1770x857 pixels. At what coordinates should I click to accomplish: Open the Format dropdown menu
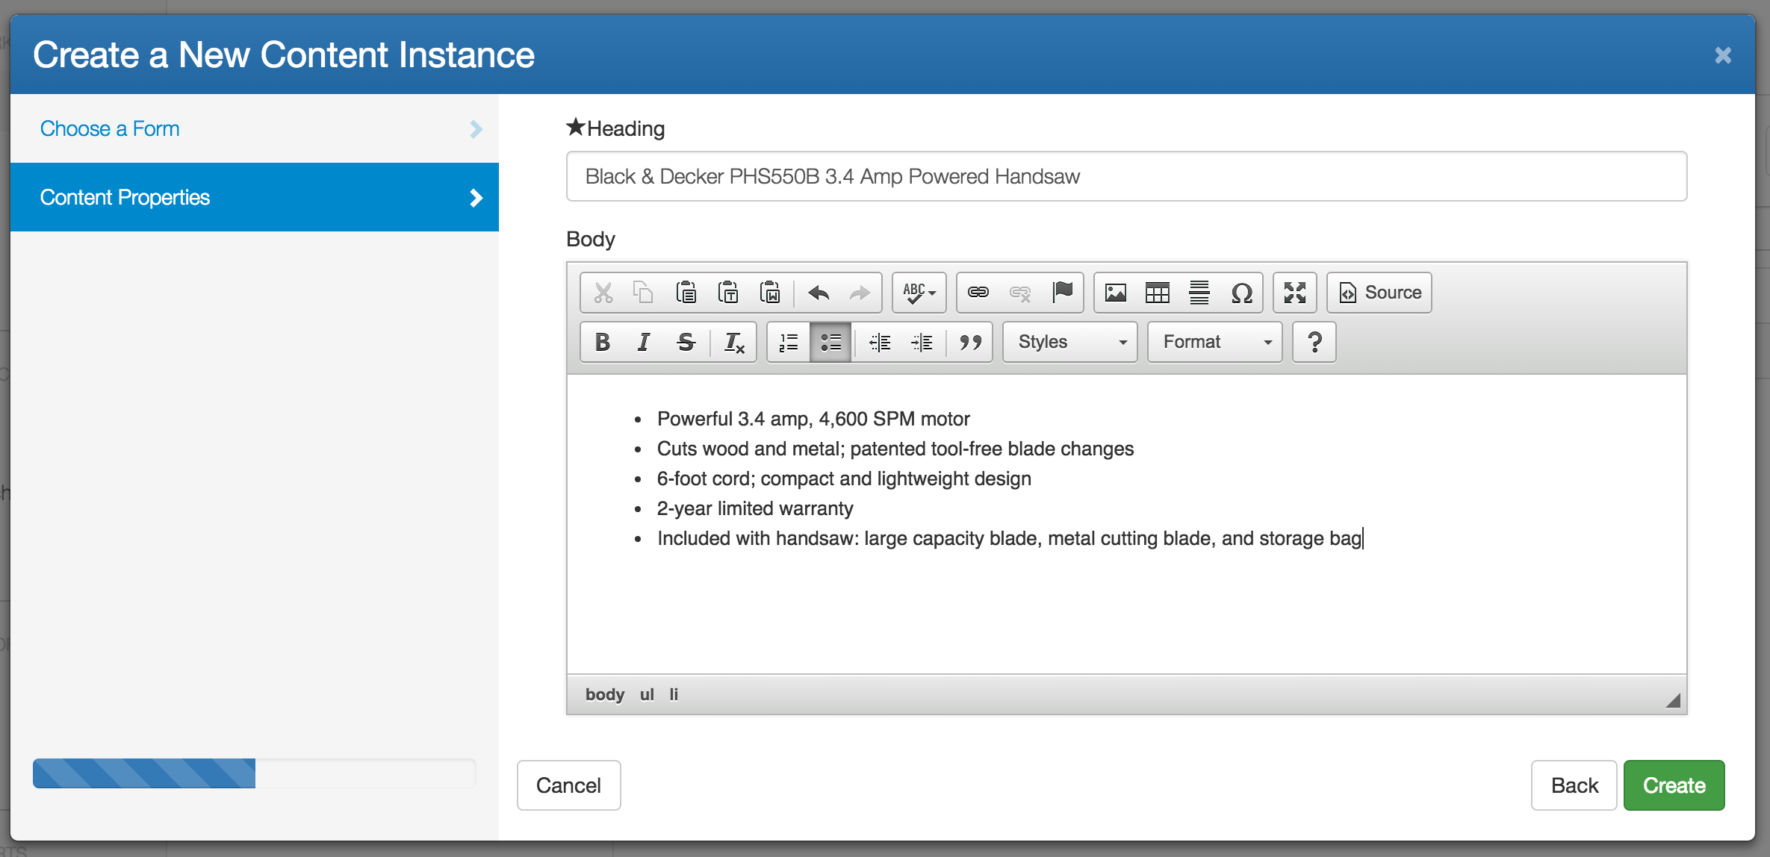coord(1212,342)
